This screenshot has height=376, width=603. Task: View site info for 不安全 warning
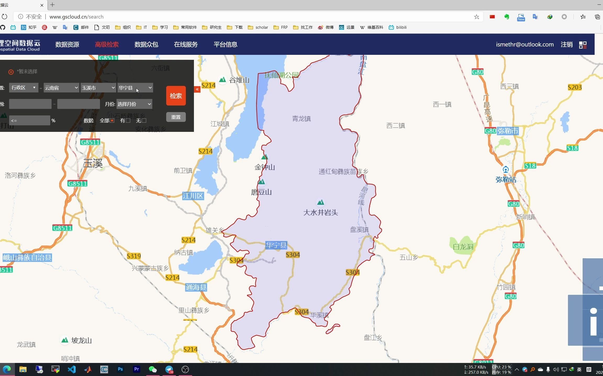pos(30,17)
